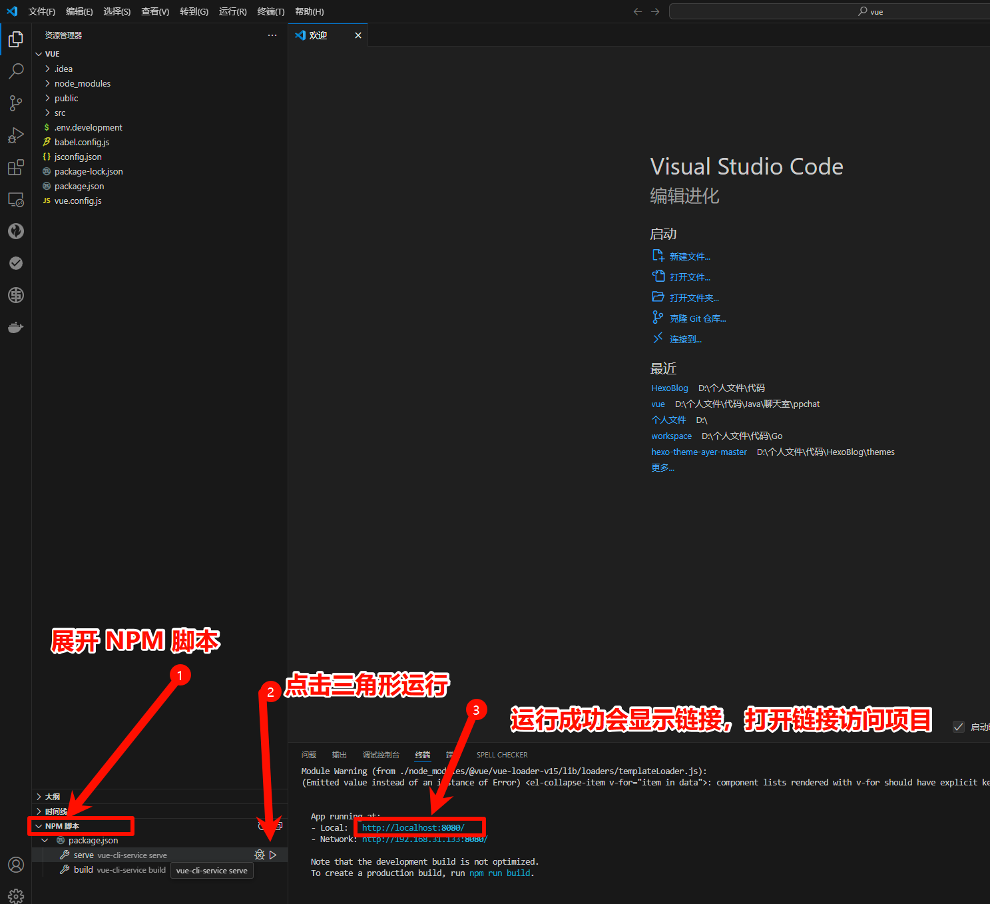The width and height of the screenshot is (990, 904).
Task: Open the http://localhost:8080/ terminal link
Action: click(413, 827)
